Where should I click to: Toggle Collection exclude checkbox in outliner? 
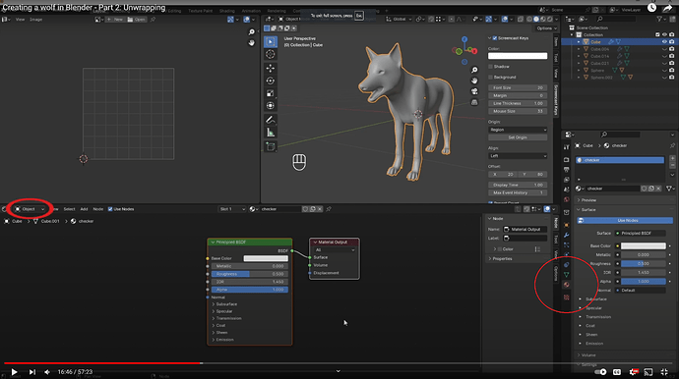pos(657,34)
